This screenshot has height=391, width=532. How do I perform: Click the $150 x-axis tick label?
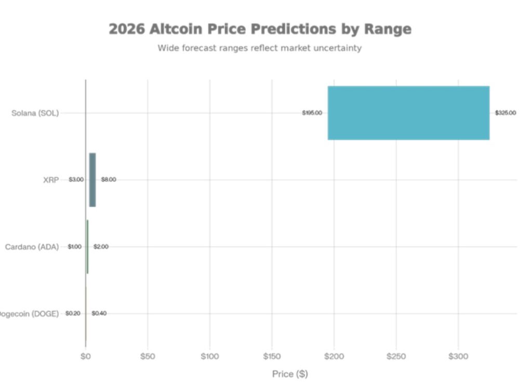(x=272, y=357)
